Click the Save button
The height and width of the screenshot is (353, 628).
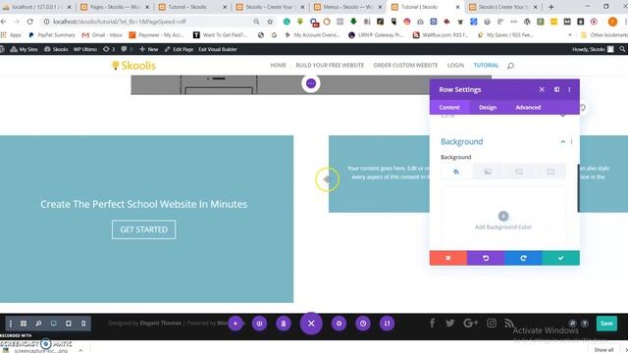point(606,324)
